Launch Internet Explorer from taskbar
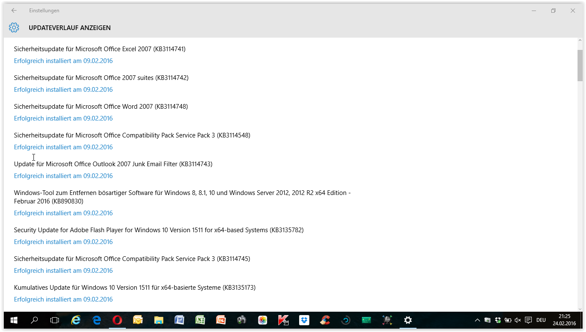The height and width of the screenshot is (332, 586). [x=76, y=320]
